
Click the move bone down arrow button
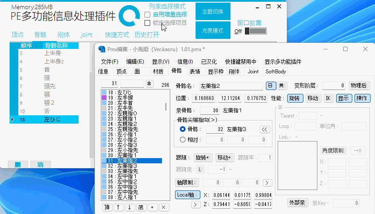pyautogui.click(x=129, y=207)
